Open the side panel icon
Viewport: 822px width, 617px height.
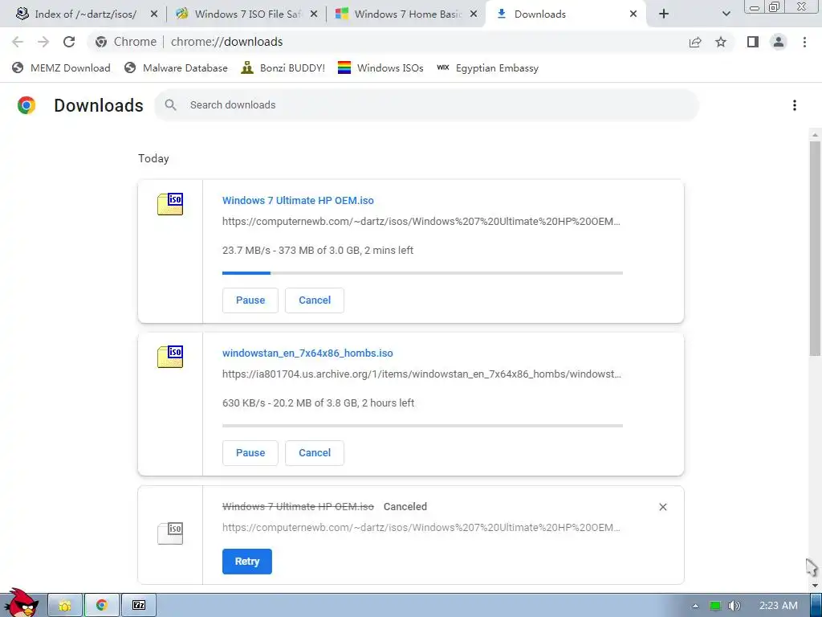coord(753,42)
